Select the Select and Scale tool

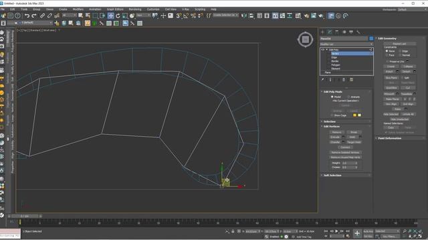click(x=125, y=16)
